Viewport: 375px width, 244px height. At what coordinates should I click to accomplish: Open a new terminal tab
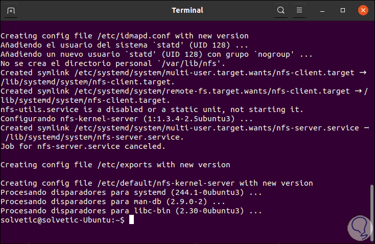pos(11,10)
